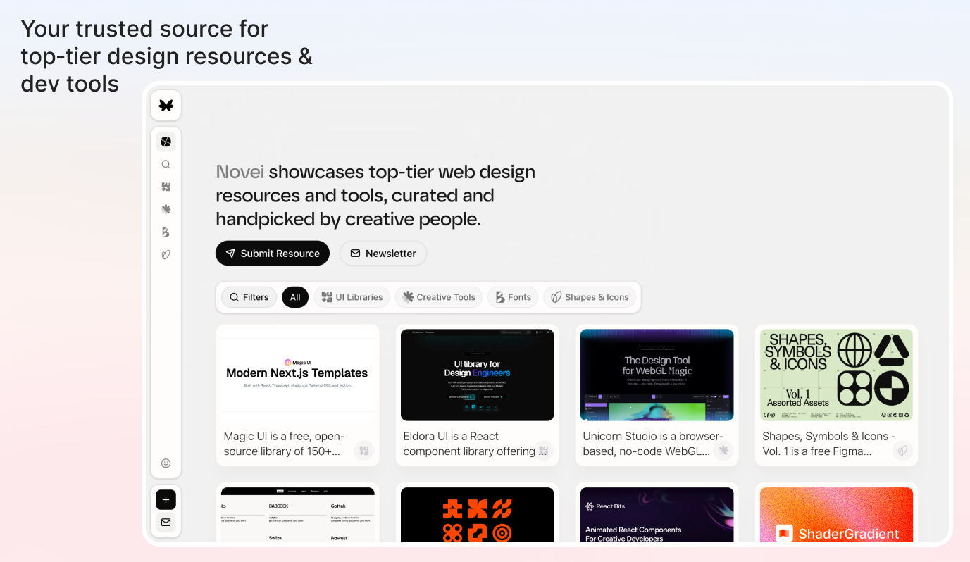Image resolution: width=970 pixels, height=562 pixels.
Task: Click Submit Resource
Action: click(x=272, y=253)
